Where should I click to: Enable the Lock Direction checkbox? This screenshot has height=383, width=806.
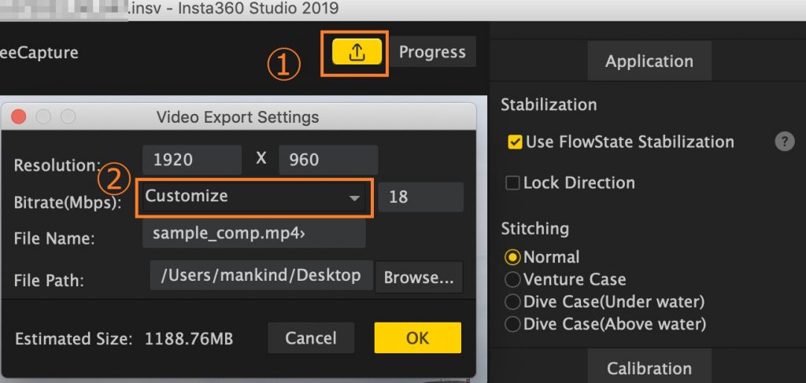coord(512,182)
